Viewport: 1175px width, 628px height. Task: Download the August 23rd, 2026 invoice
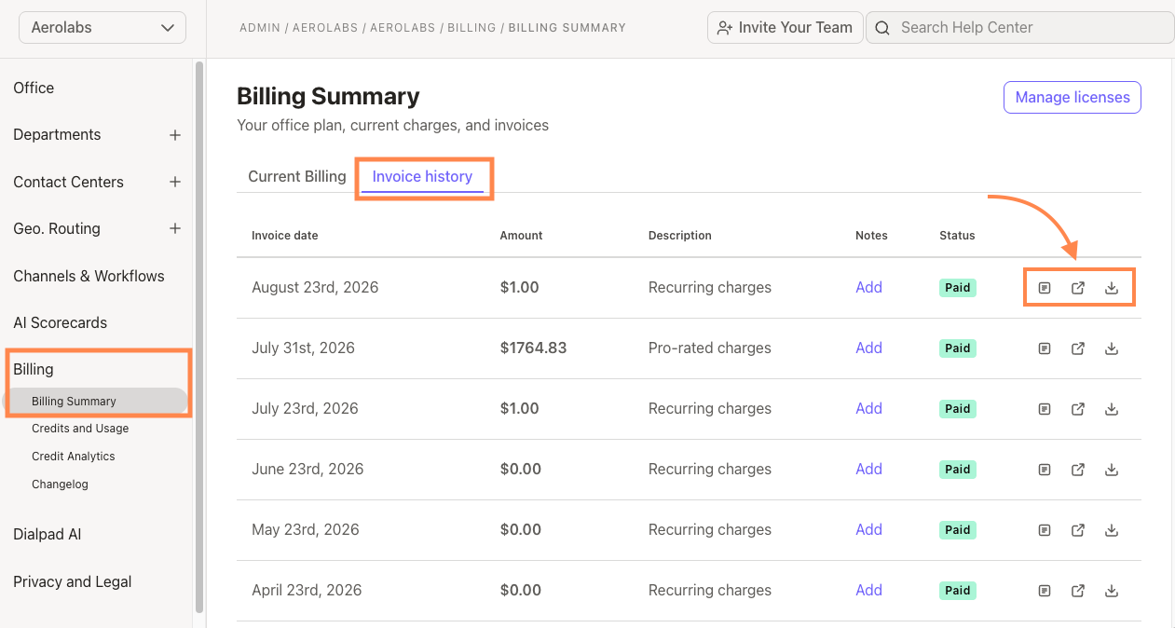pyautogui.click(x=1112, y=288)
